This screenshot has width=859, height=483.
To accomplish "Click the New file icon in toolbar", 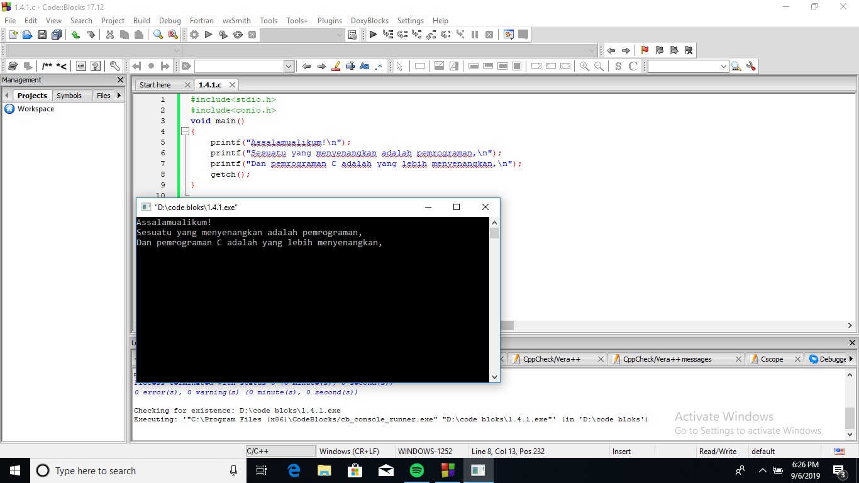I will (x=13, y=35).
